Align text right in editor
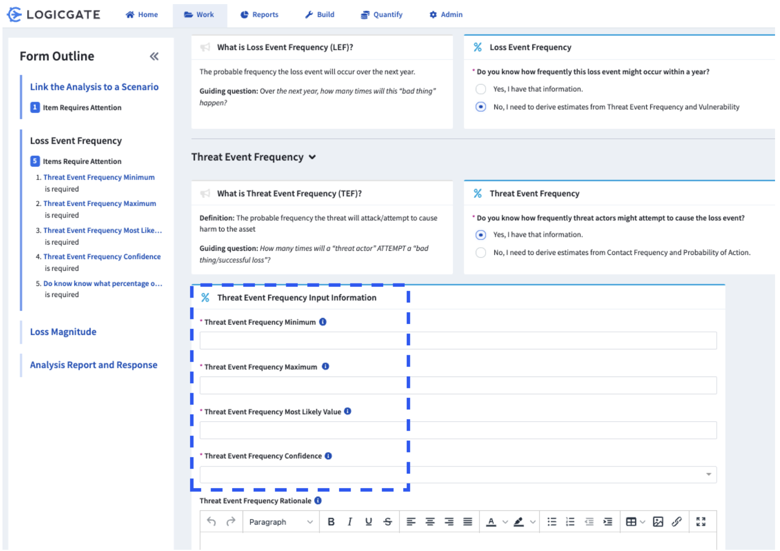The image size is (780, 551). [x=449, y=522]
